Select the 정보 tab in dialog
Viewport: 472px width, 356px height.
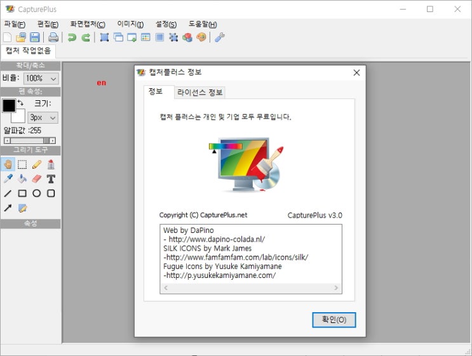159,92
